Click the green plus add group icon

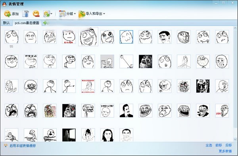(45, 23)
